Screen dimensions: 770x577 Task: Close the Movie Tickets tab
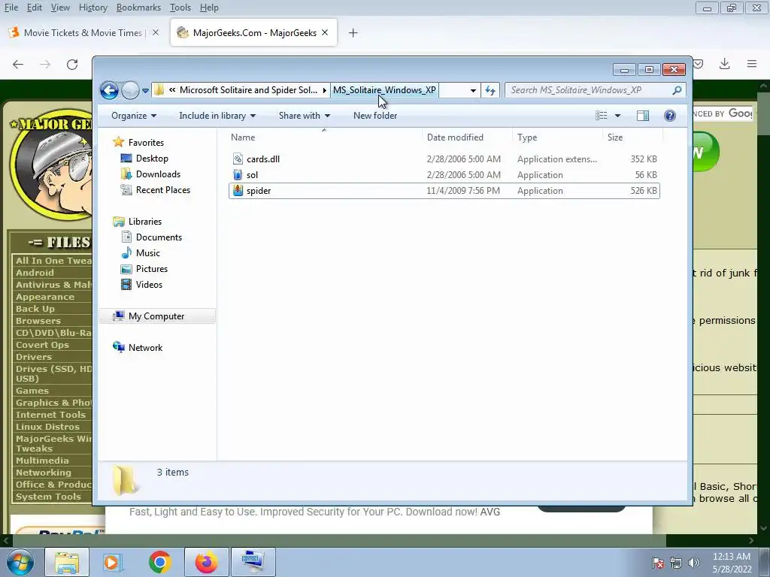pos(155,32)
